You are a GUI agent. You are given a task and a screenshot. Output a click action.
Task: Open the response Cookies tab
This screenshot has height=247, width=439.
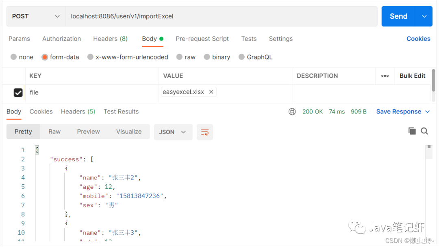coord(41,112)
